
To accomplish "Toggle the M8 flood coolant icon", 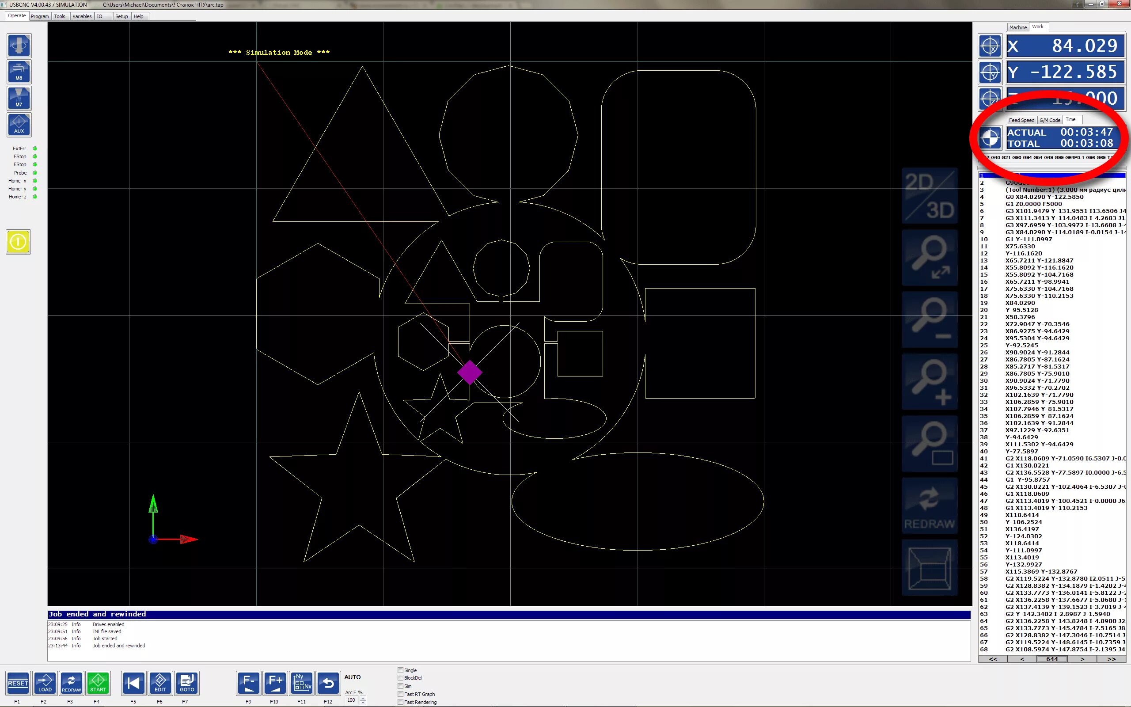I will pyautogui.click(x=19, y=72).
